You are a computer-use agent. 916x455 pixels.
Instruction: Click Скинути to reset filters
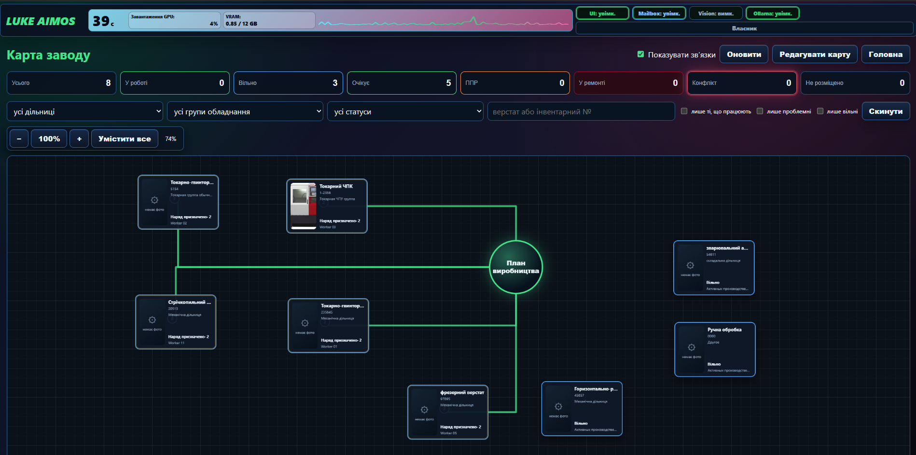[886, 111]
